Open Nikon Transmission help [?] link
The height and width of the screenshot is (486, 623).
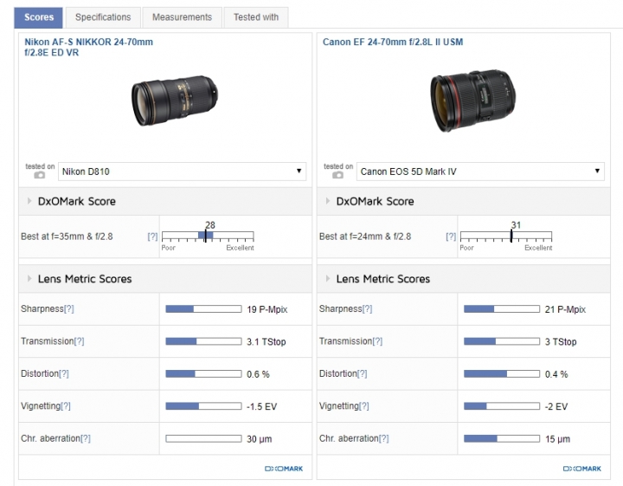click(79, 341)
